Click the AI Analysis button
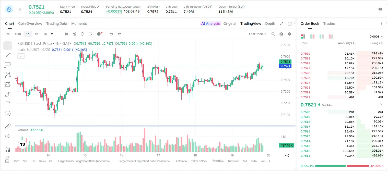Screen dimensions: 387x171 coord(210,23)
